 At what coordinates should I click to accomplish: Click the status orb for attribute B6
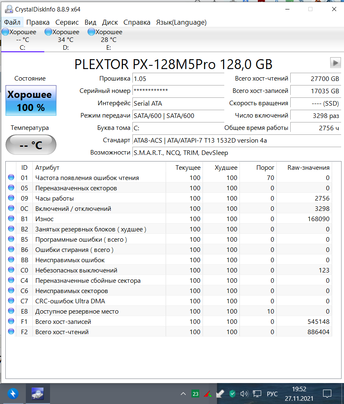tap(11, 249)
